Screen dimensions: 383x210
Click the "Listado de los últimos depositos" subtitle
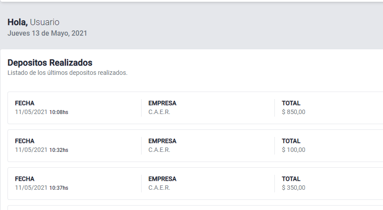click(x=67, y=73)
